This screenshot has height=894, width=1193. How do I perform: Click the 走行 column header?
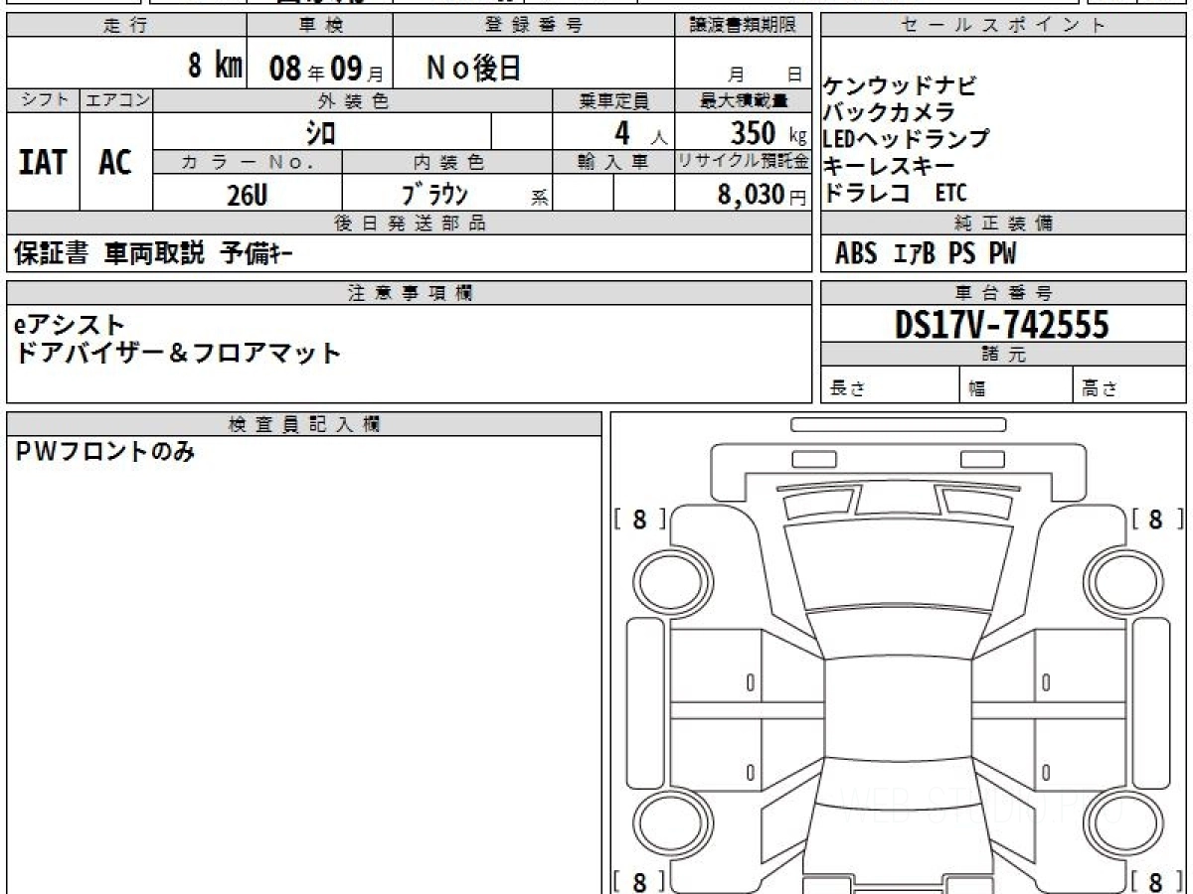coord(124,26)
